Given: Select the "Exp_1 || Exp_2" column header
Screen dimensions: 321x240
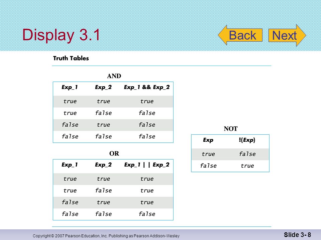Looking at the screenshot, I should [x=147, y=165].
